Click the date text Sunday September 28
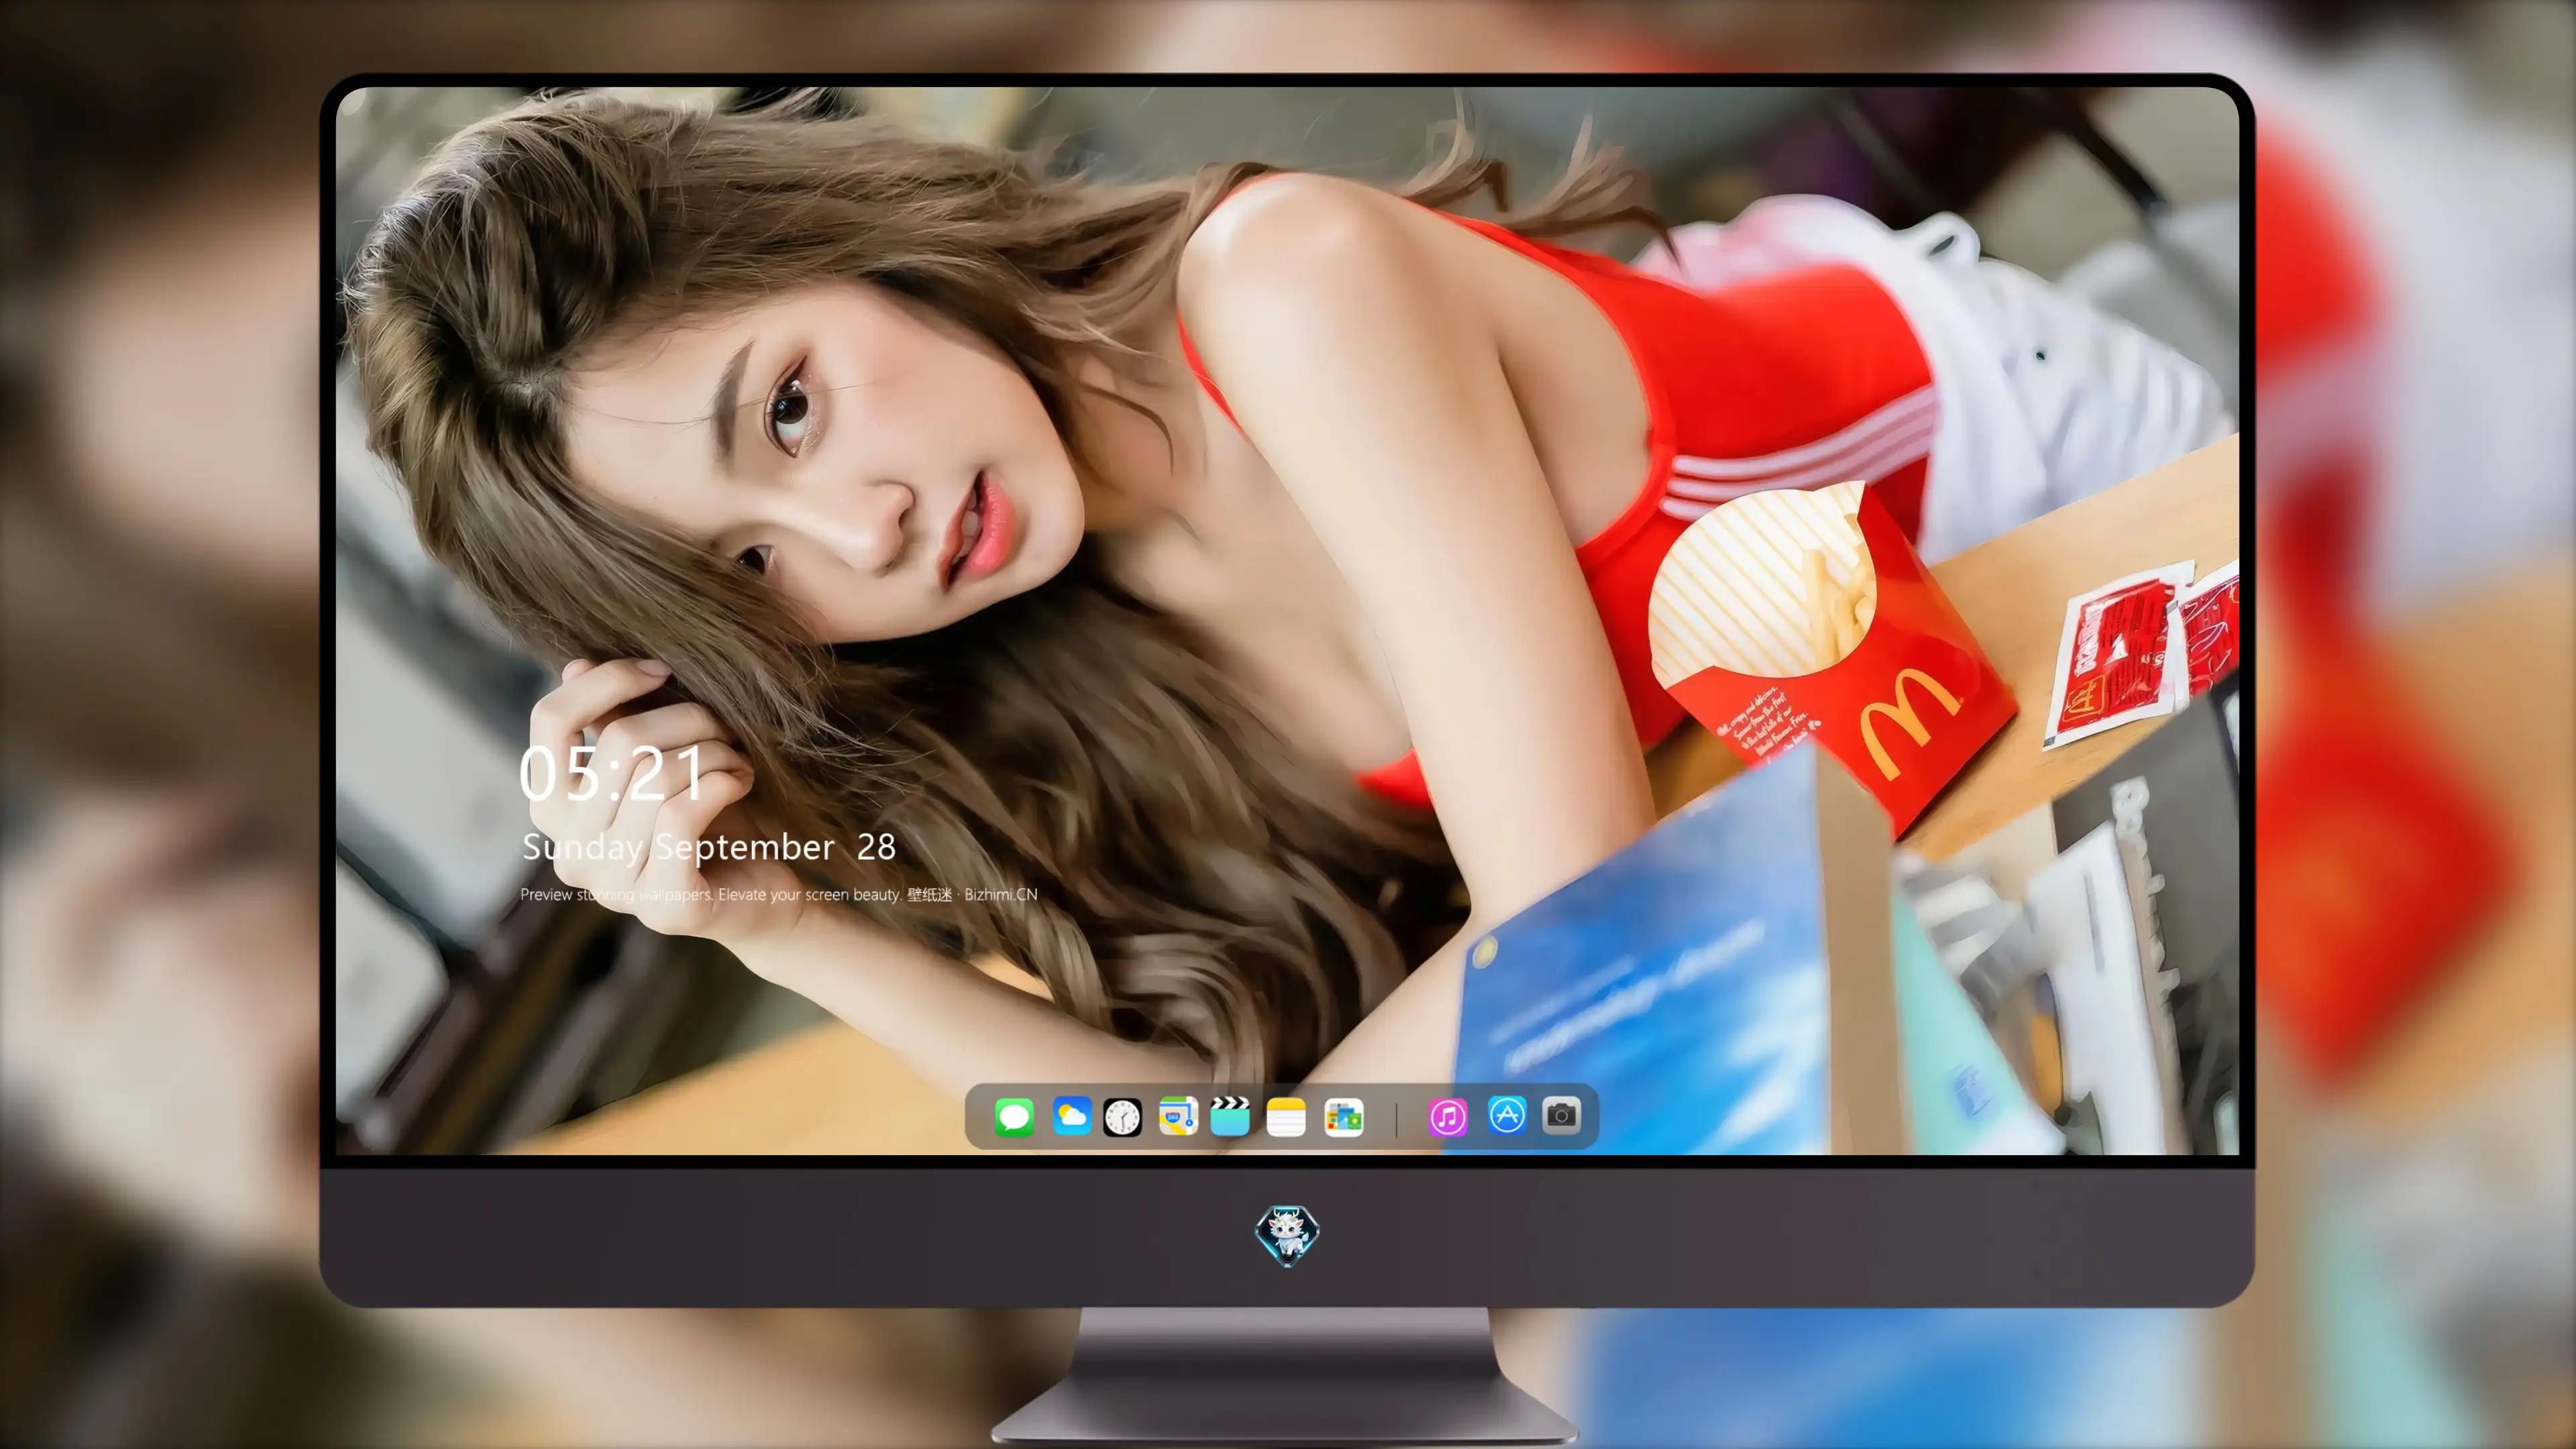Viewport: 2576px width, 1449px height. coord(709,848)
